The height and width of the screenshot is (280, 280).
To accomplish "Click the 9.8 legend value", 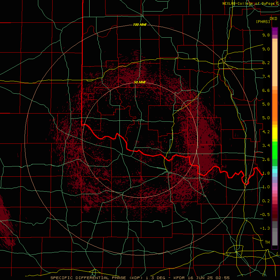I will click(x=266, y=35).
